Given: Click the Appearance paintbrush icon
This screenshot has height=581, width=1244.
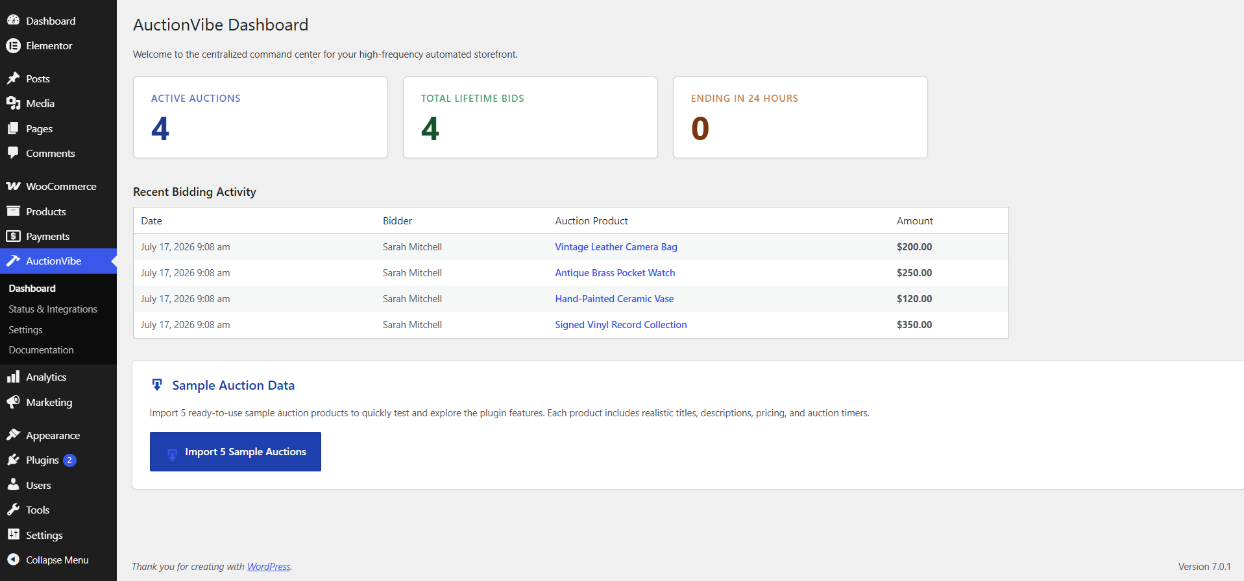Looking at the screenshot, I should (x=13, y=435).
